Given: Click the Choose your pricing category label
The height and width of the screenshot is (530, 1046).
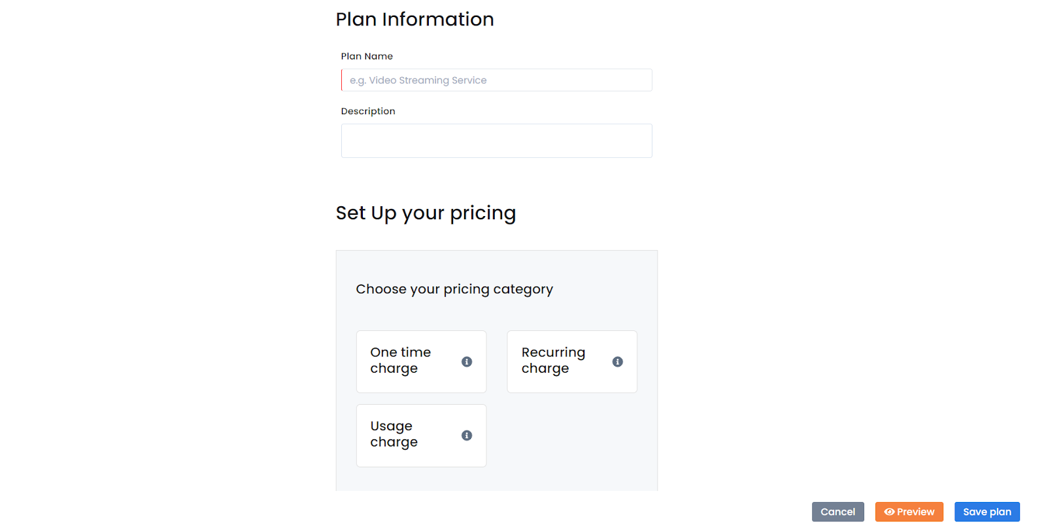Looking at the screenshot, I should point(454,288).
